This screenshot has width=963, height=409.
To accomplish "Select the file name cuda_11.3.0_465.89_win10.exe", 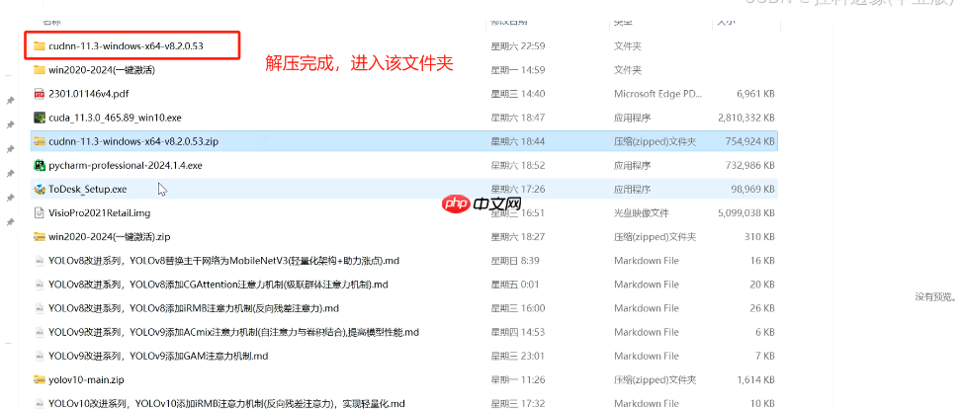I will (115, 118).
